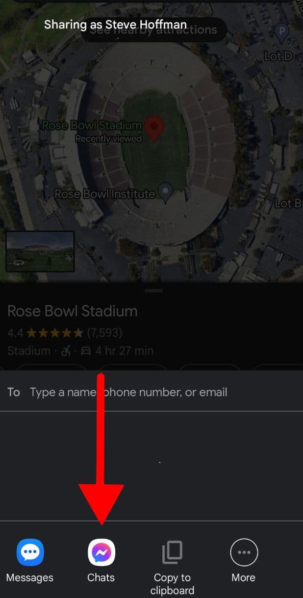The width and height of the screenshot is (303, 598).
Task: Share via the Messages app icon
Action: point(30,552)
